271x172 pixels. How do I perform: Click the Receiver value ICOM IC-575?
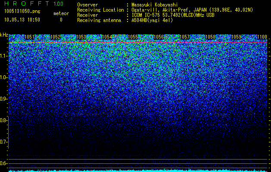(146, 15)
